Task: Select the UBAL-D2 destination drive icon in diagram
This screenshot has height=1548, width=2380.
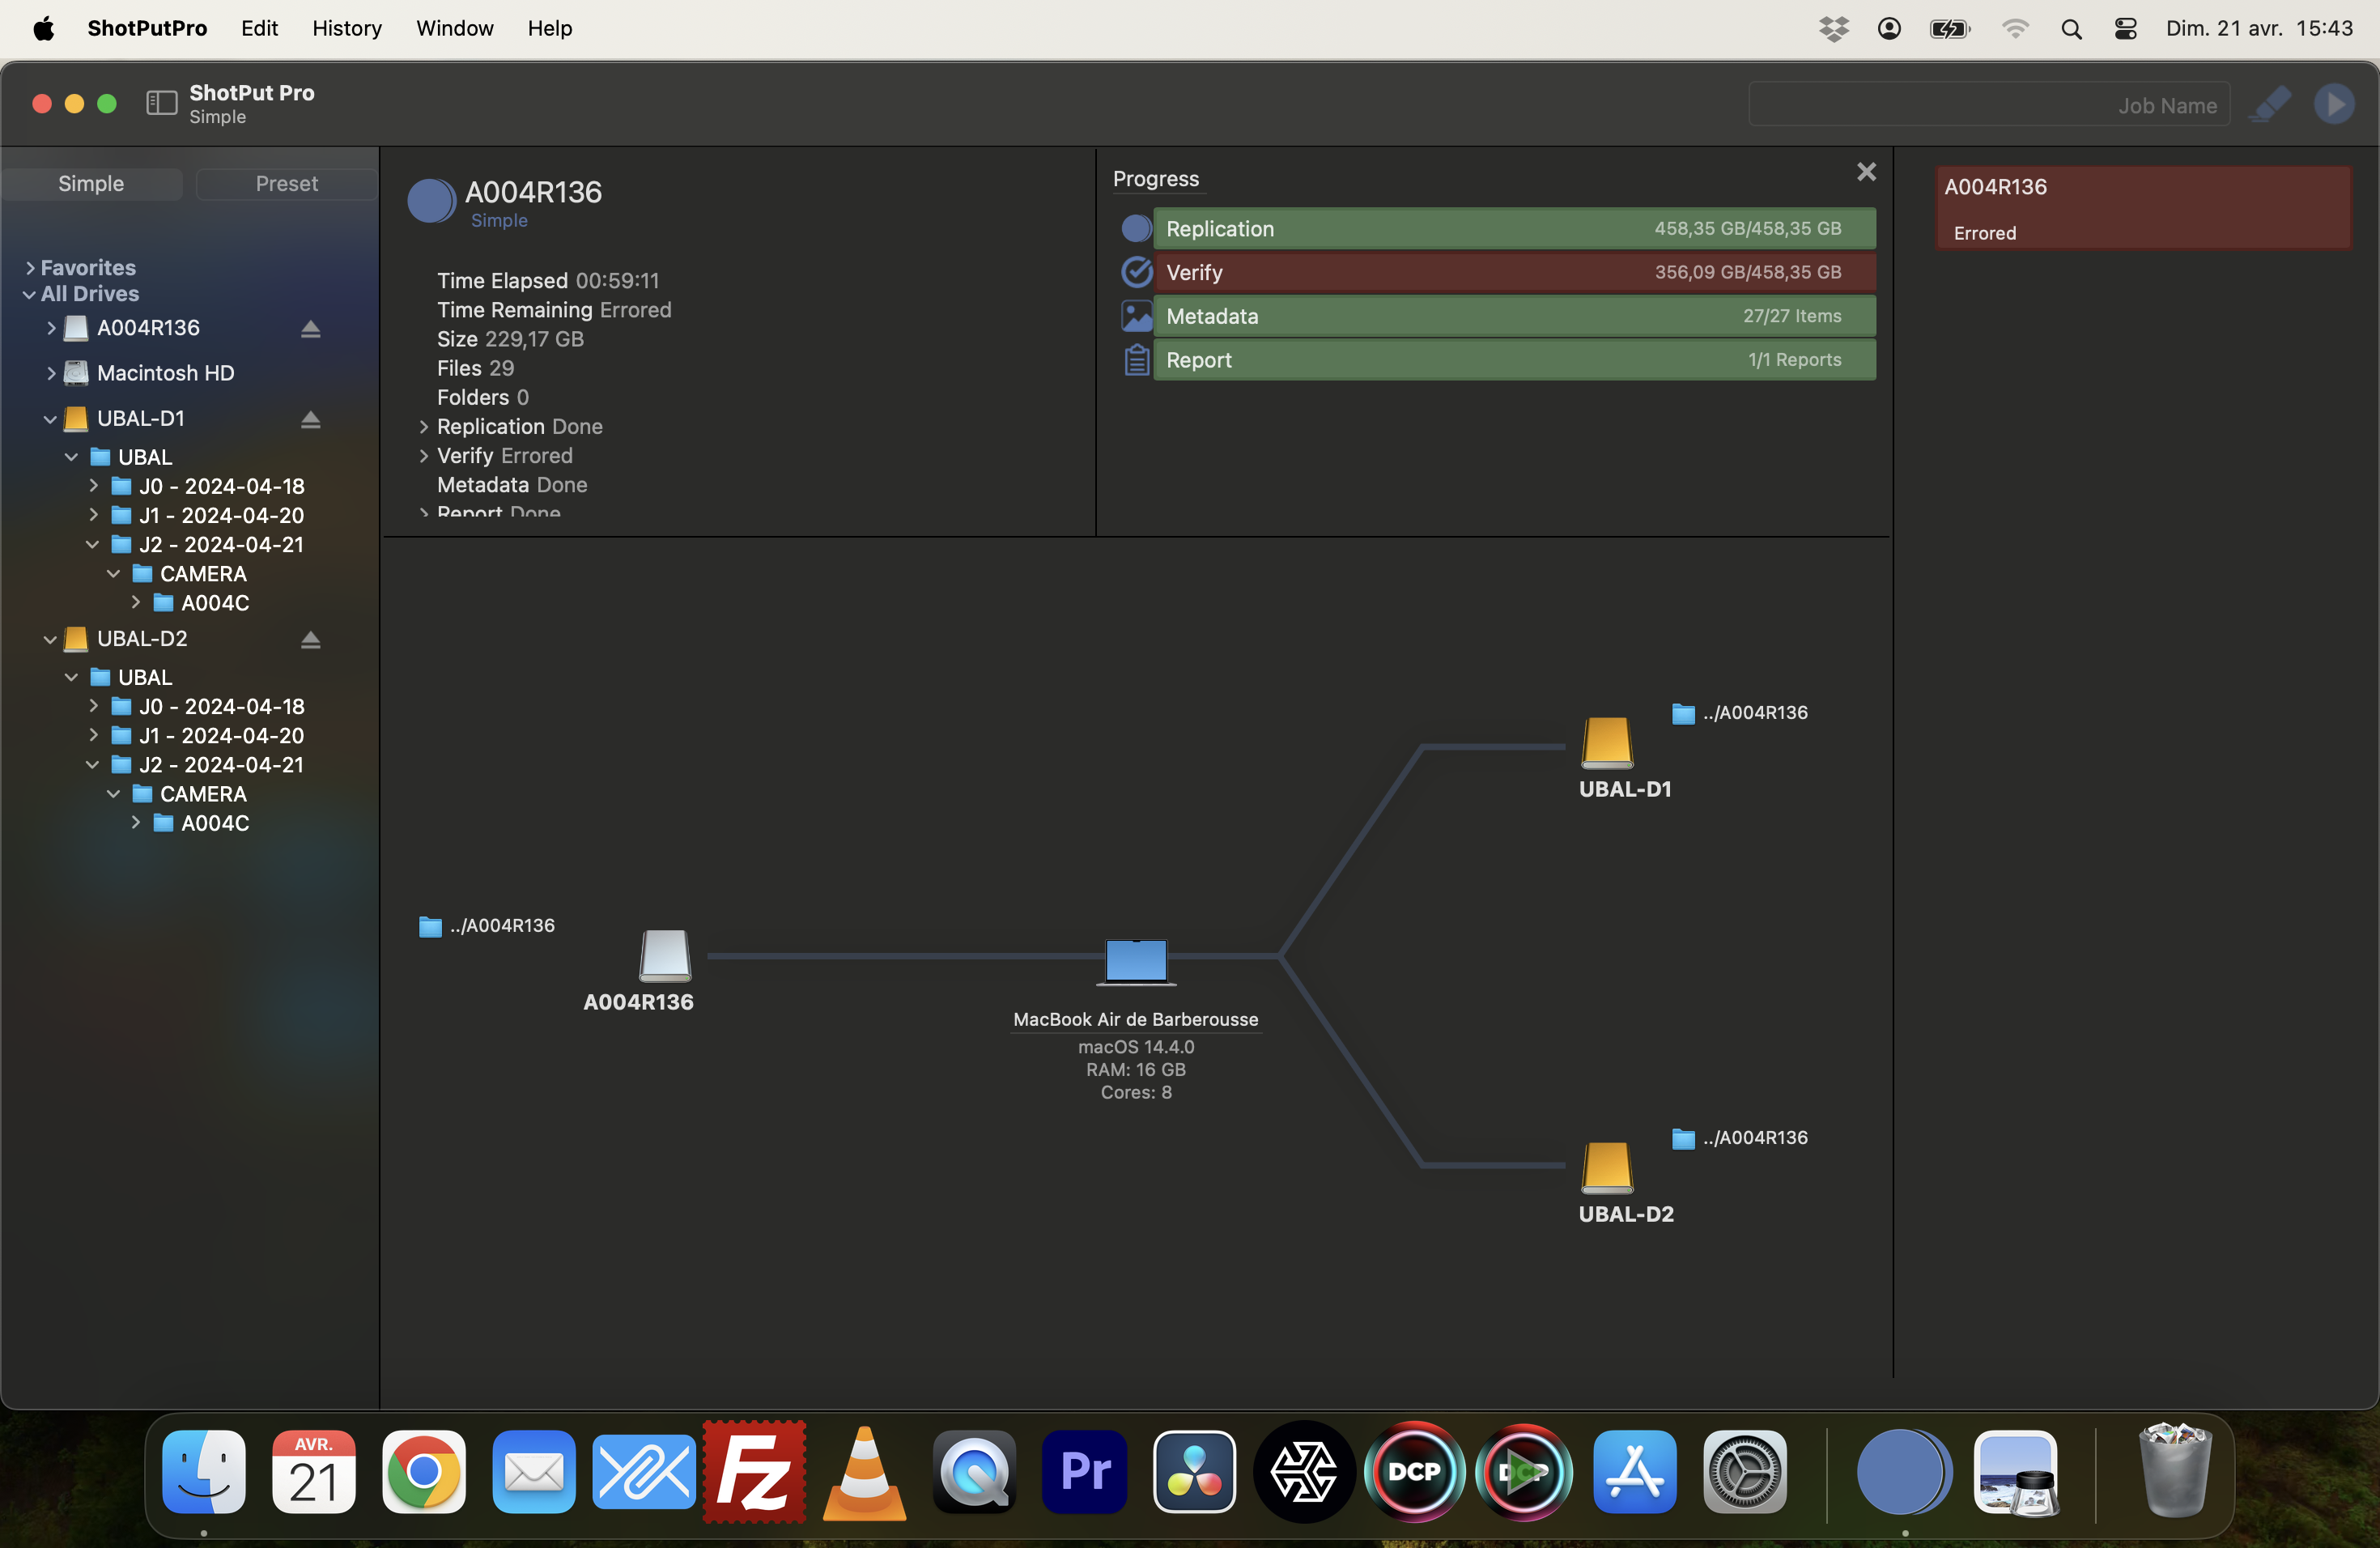Action: (1607, 1167)
